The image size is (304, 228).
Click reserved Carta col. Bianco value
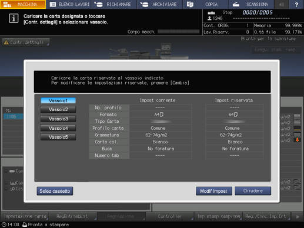(x=235, y=142)
